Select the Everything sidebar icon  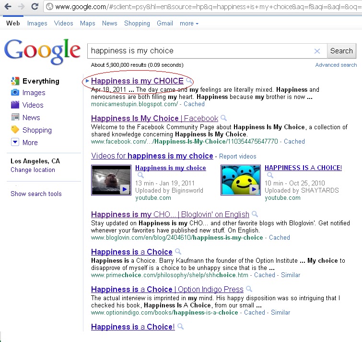click(15, 81)
